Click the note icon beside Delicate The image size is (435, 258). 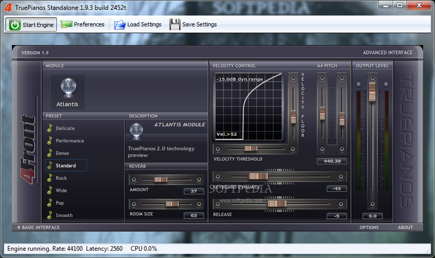coord(50,128)
